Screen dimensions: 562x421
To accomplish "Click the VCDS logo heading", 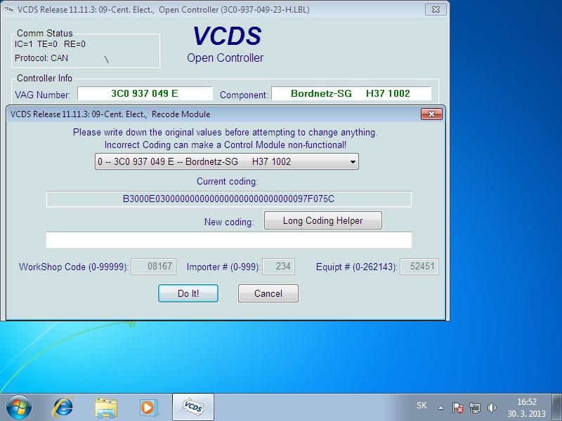I will tap(227, 36).
